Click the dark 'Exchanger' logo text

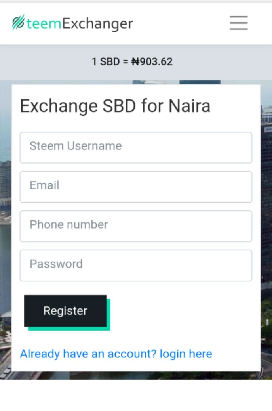pyautogui.click(x=98, y=24)
